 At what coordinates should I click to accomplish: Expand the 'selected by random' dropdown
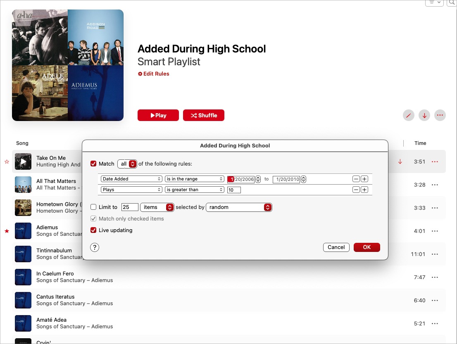click(239, 207)
